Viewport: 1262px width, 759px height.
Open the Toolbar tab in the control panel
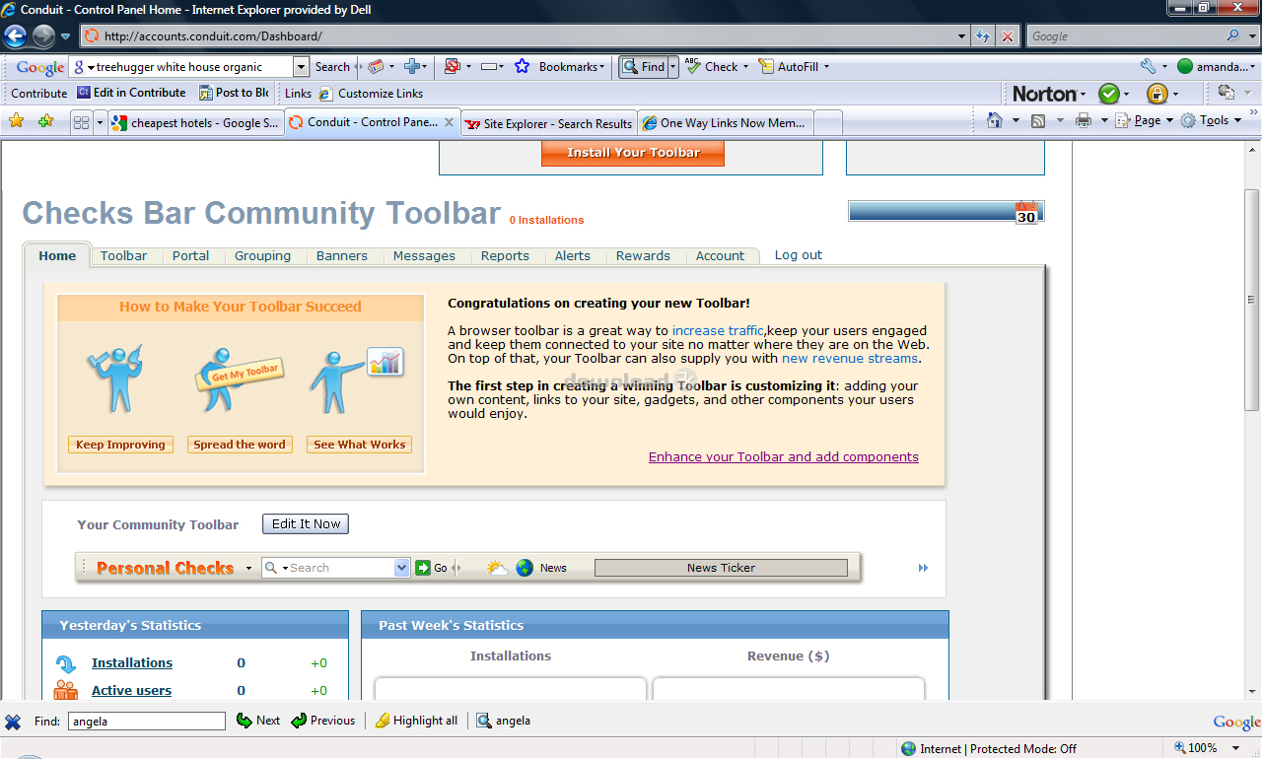tap(123, 255)
